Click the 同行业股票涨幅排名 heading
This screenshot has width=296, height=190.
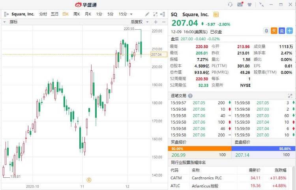188,162
